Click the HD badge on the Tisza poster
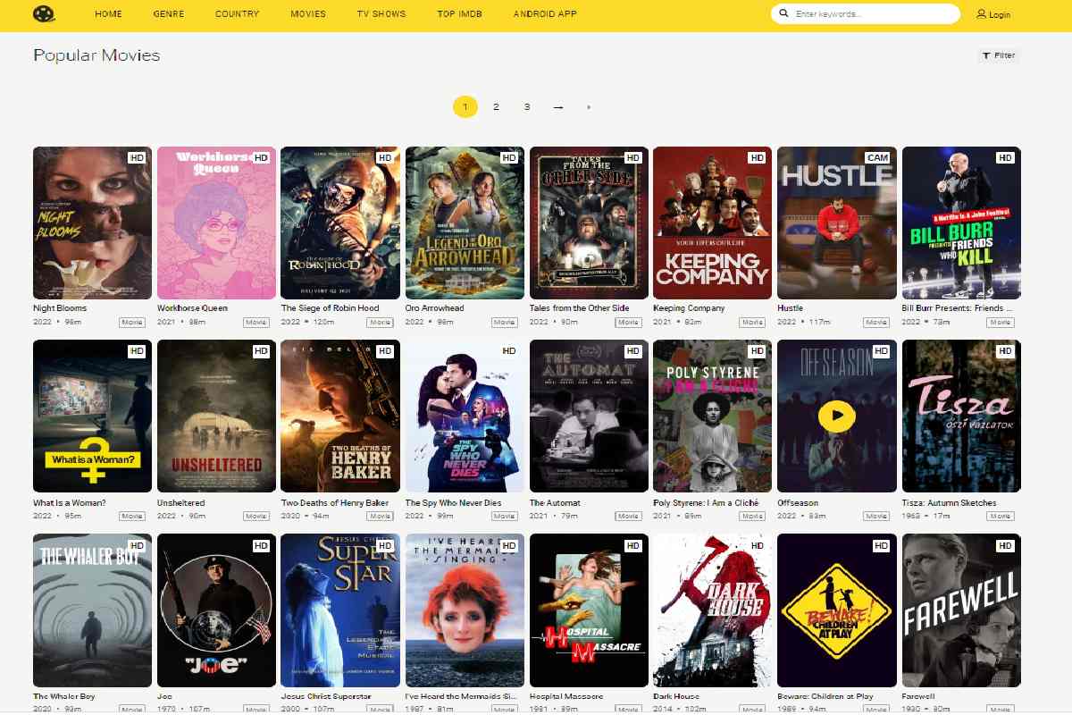 pyautogui.click(x=1005, y=351)
